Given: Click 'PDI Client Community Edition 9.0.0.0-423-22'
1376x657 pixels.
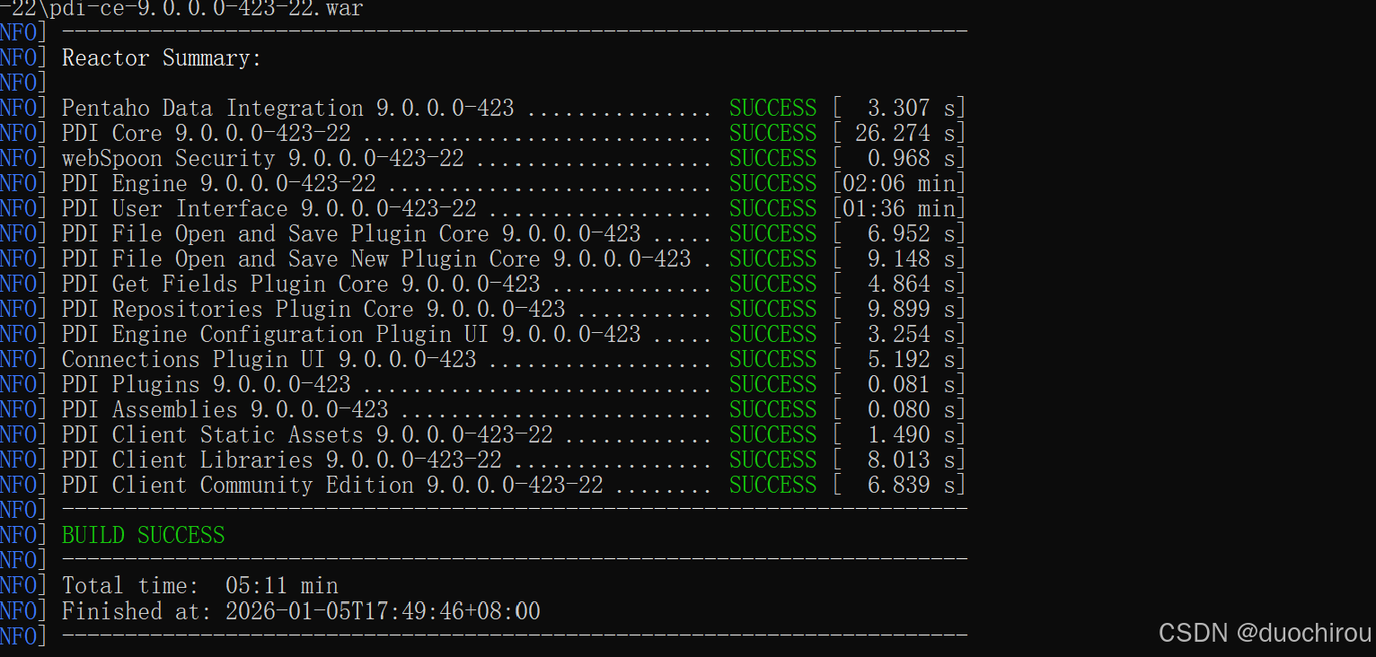Looking at the screenshot, I should [x=332, y=486].
